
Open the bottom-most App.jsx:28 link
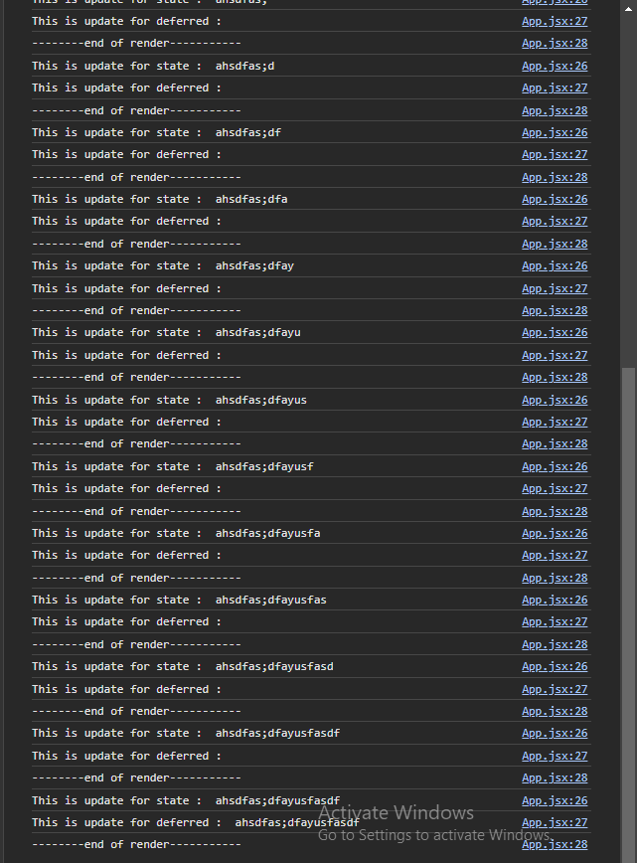pos(555,844)
